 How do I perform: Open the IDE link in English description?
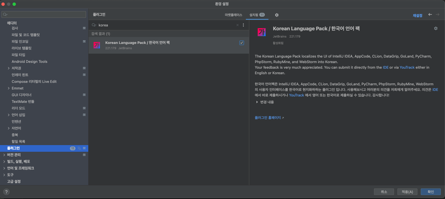386,67
